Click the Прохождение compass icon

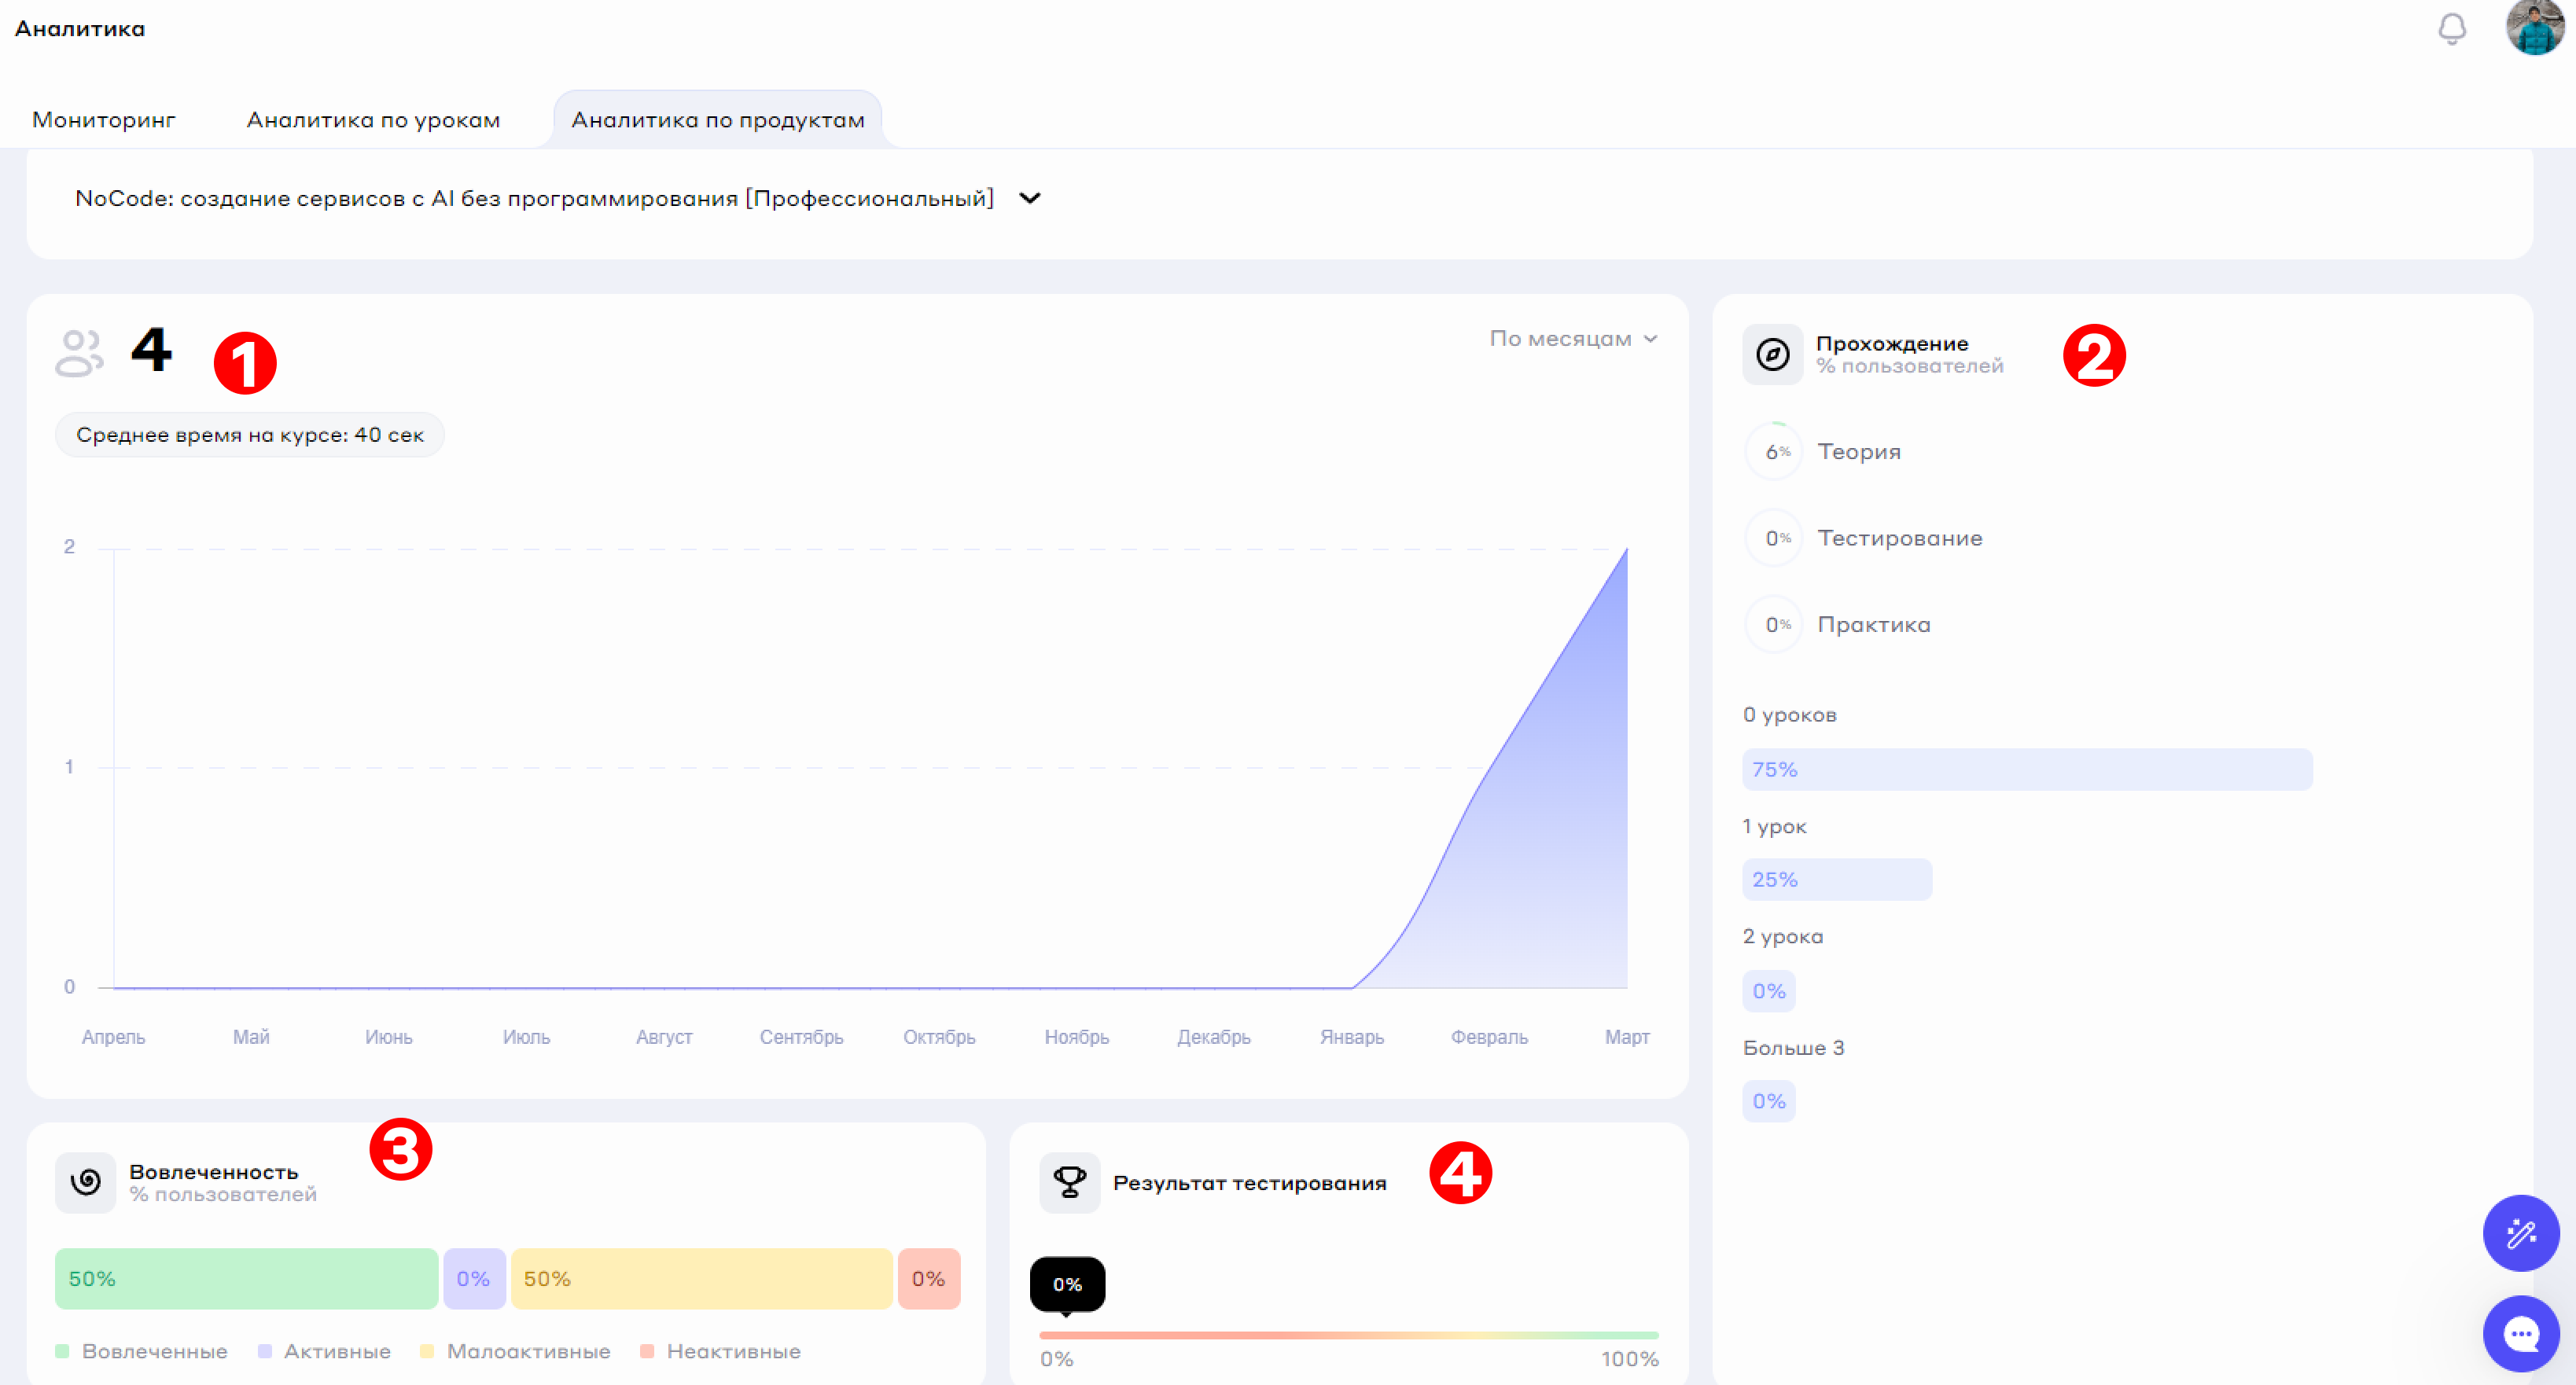[1772, 354]
